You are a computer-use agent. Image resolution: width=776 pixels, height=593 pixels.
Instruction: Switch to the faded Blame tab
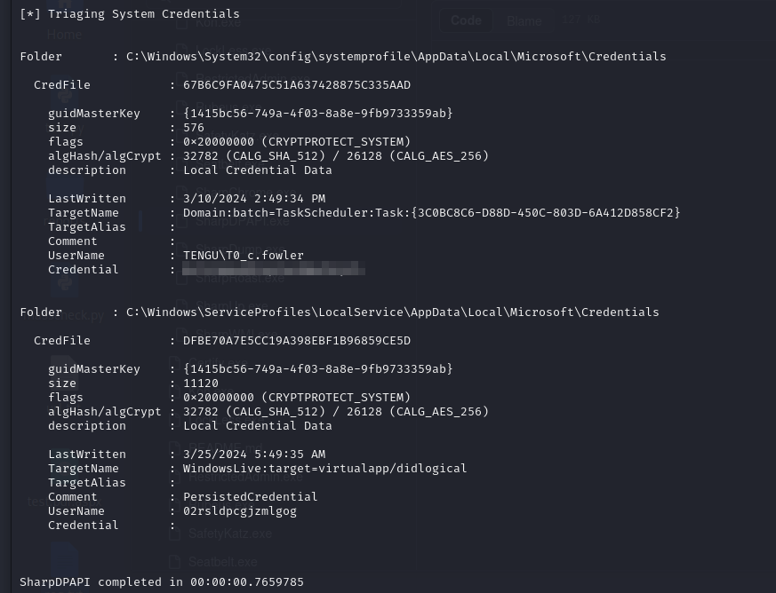524,21
